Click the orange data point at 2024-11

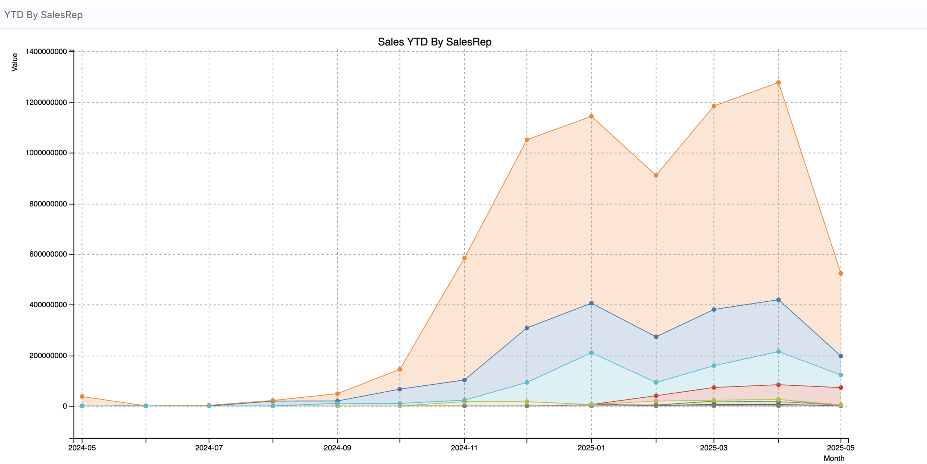(x=464, y=258)
